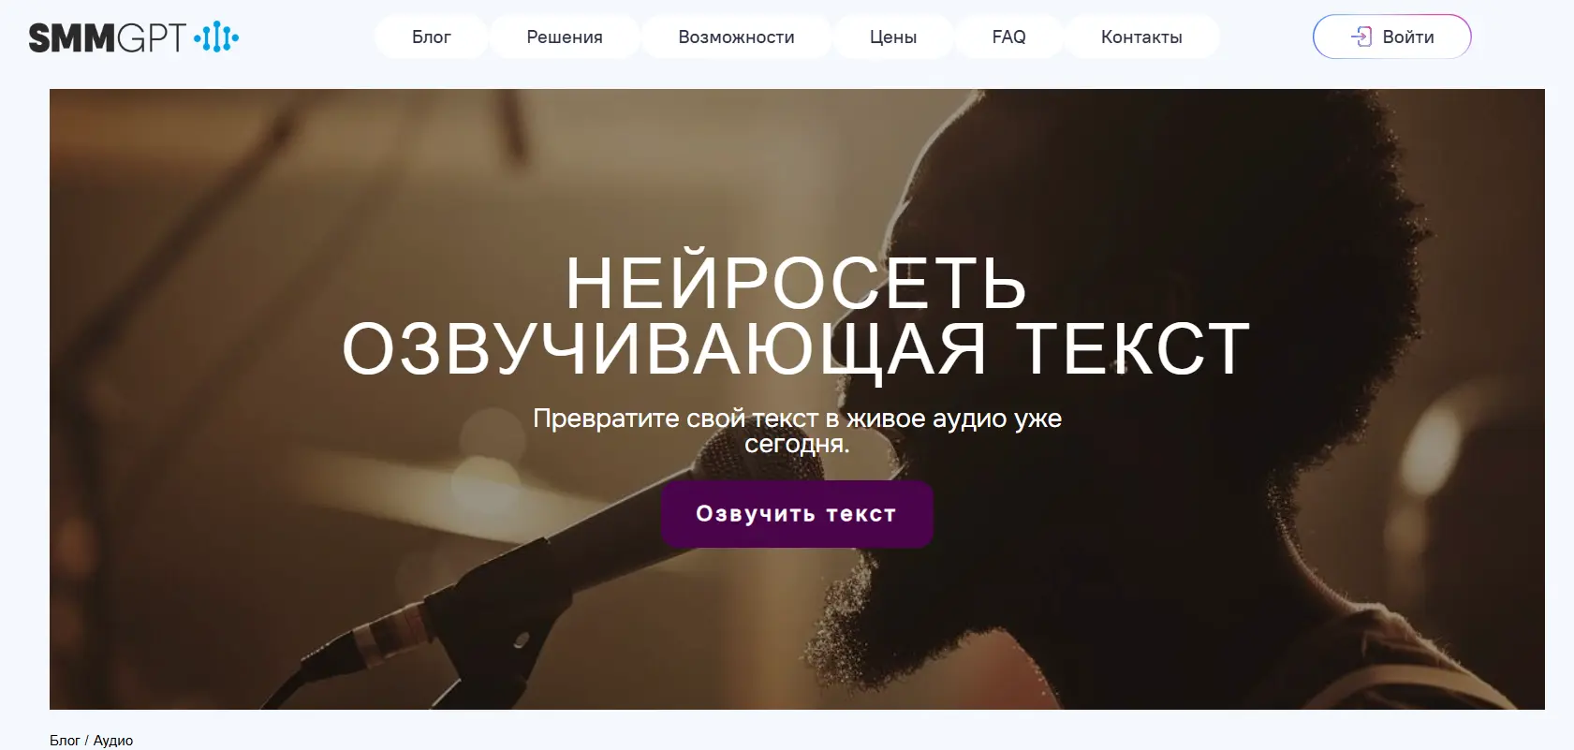The height and width of the screenshot is (750, 1574).
Task: Click the slash separator in the breadcrumb
Action: 87,741
